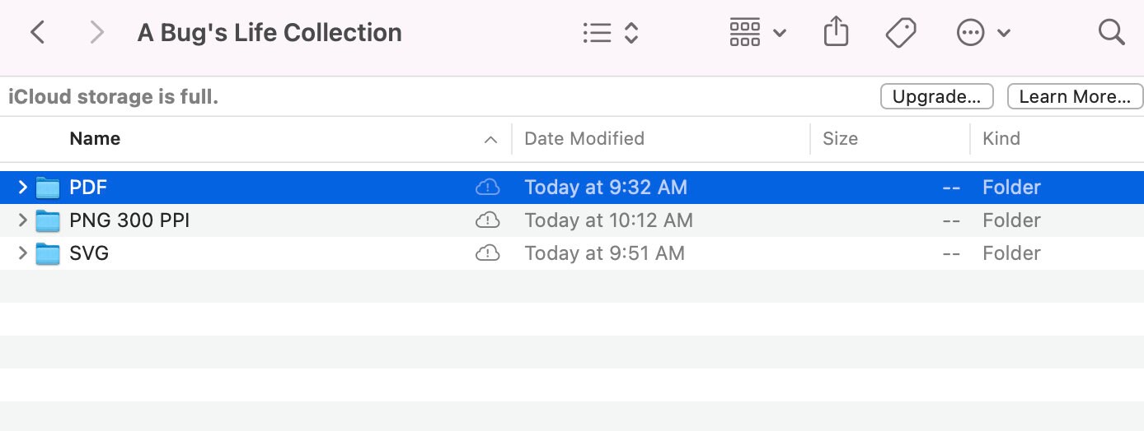Expand the PDF folder disclosure arrow

22,188
